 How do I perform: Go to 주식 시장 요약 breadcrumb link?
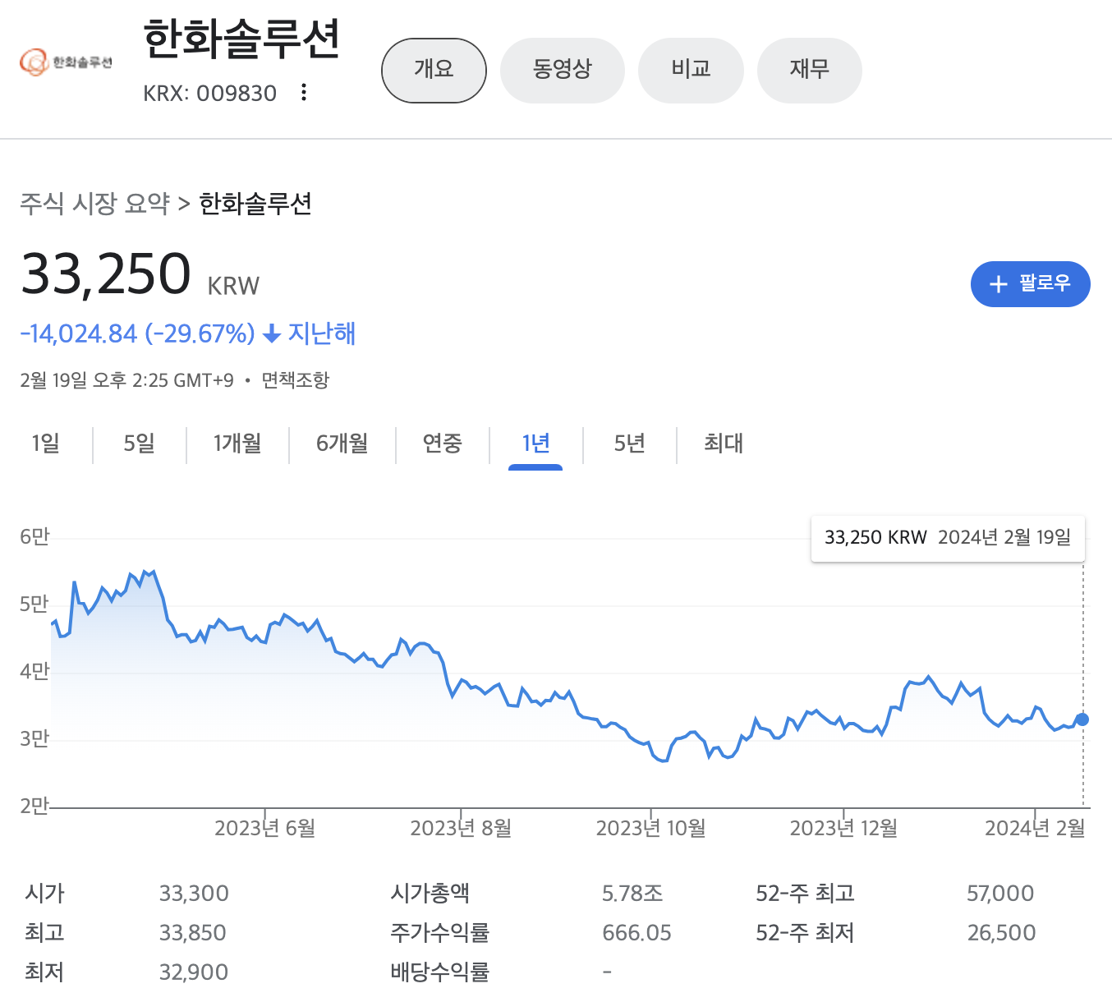pyautogui.click(x=94, y=203)
